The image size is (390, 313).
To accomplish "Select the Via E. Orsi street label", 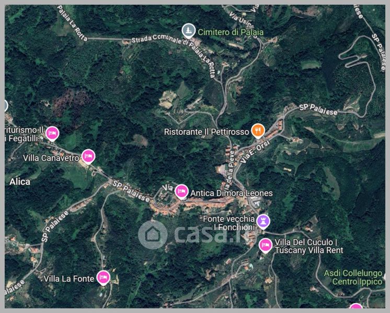I will pyautogui.click(x=255, y=153).
